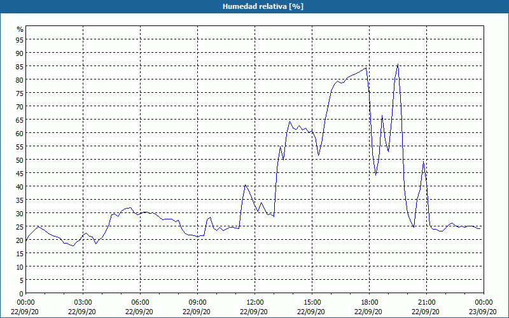This screenshot has width=509, height=318.
Task: Click the 65 value on the Y axis
Action: [20, 120]
